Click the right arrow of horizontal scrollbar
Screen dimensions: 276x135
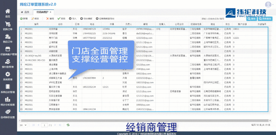270,121
